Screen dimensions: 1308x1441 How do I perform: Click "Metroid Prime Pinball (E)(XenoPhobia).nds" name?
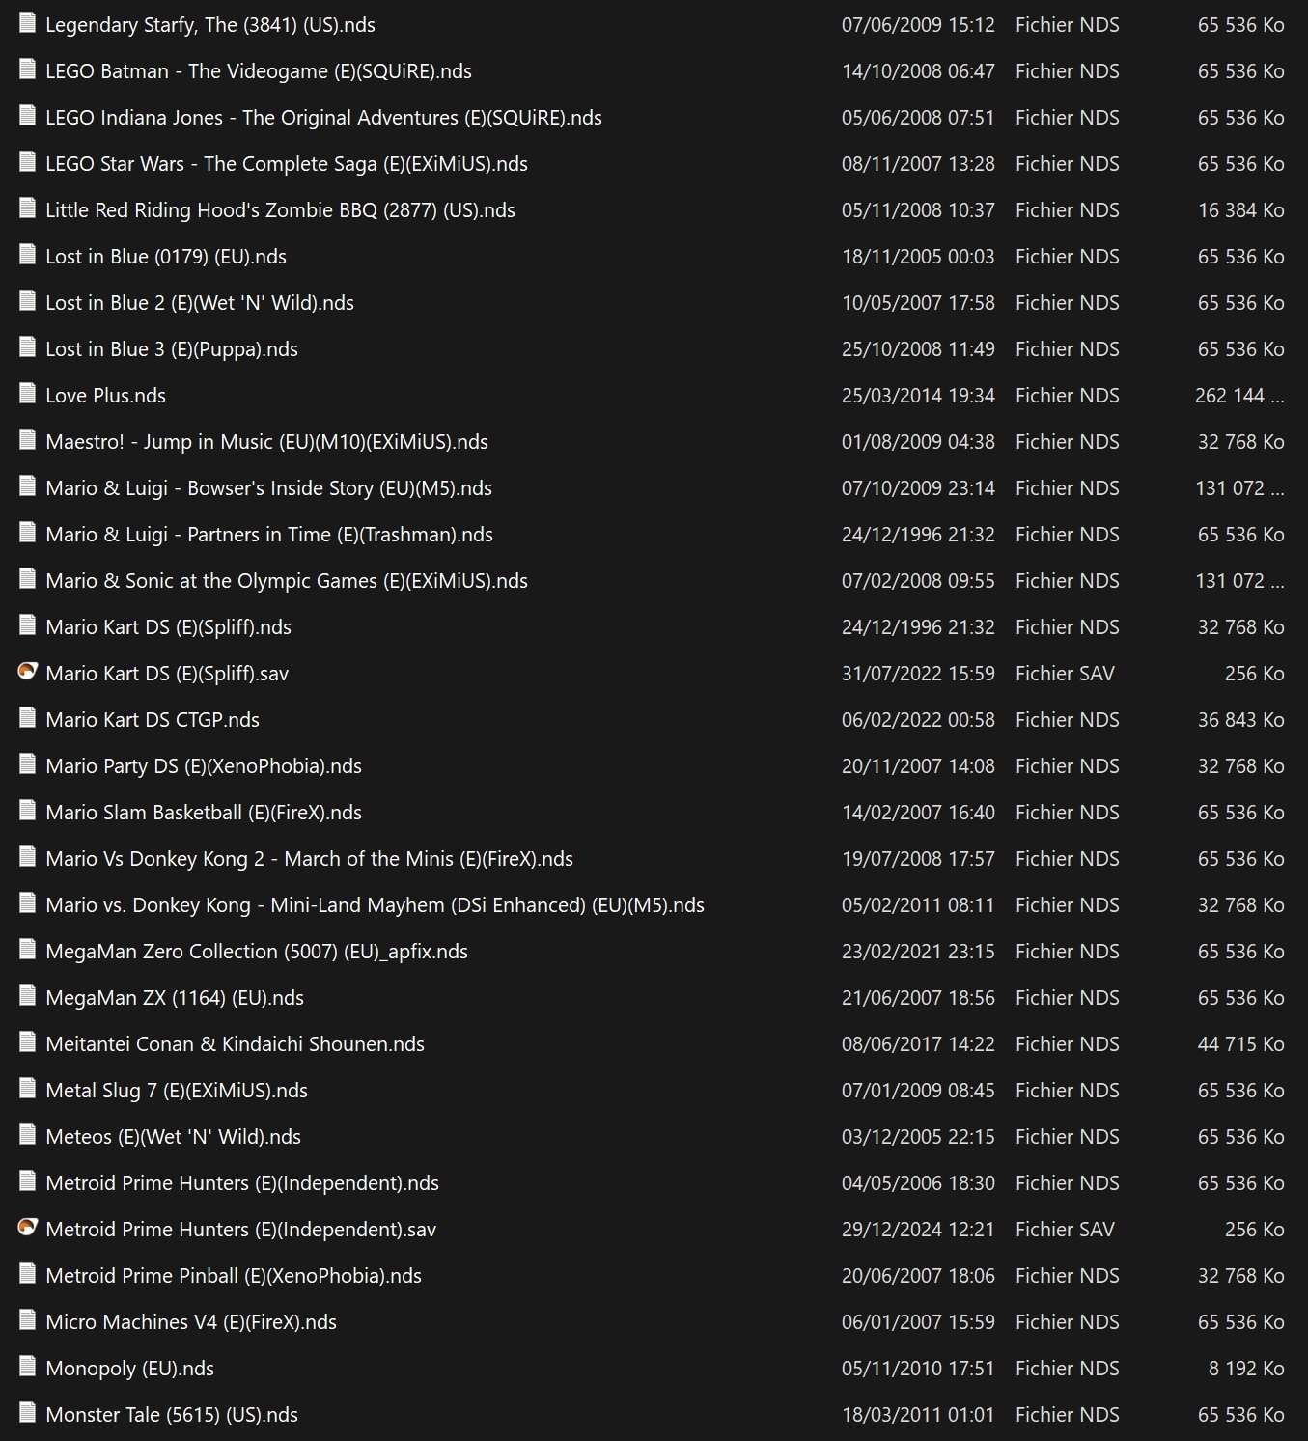[234, 1276]
